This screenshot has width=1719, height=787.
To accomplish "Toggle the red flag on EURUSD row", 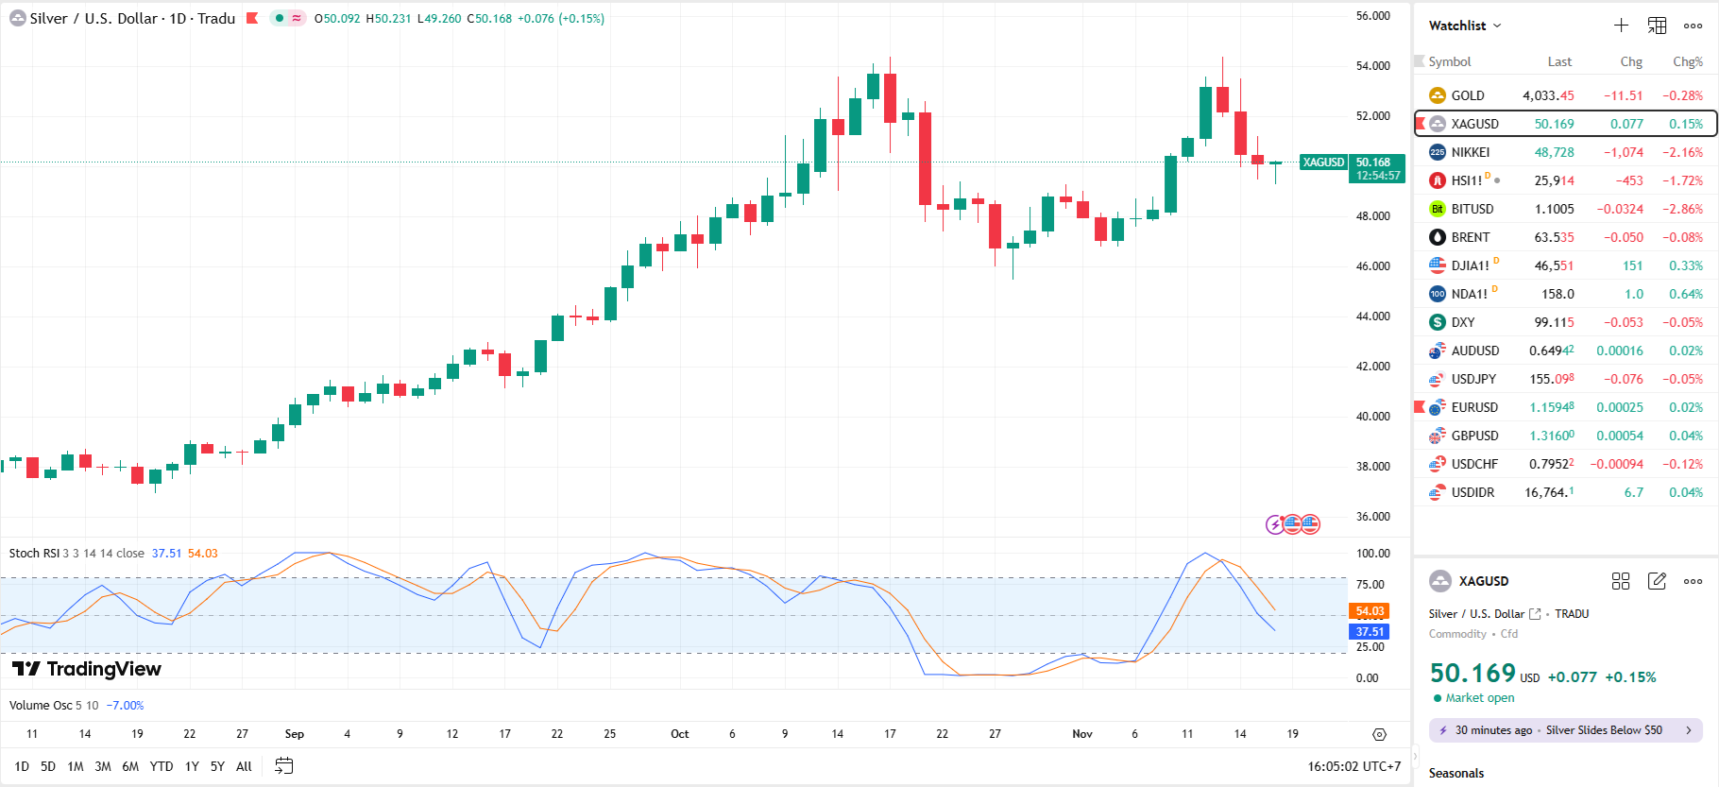I will [1420, 407].
